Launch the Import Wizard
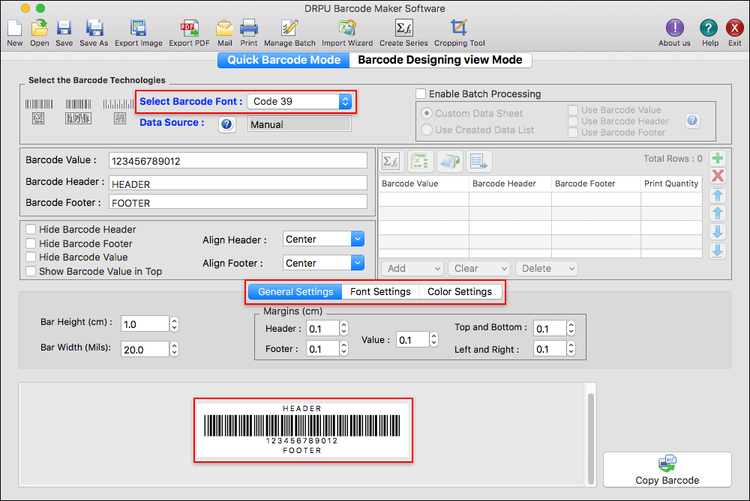750x501 pixels. pos(347,28)
